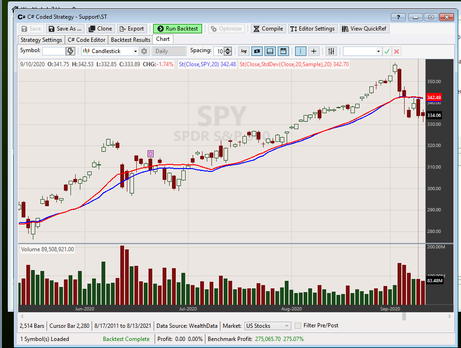Check the Filter Pre/Post checkbox
This screenshot has width=461, height=348.
pyautogui.click(x=298, y=325)
